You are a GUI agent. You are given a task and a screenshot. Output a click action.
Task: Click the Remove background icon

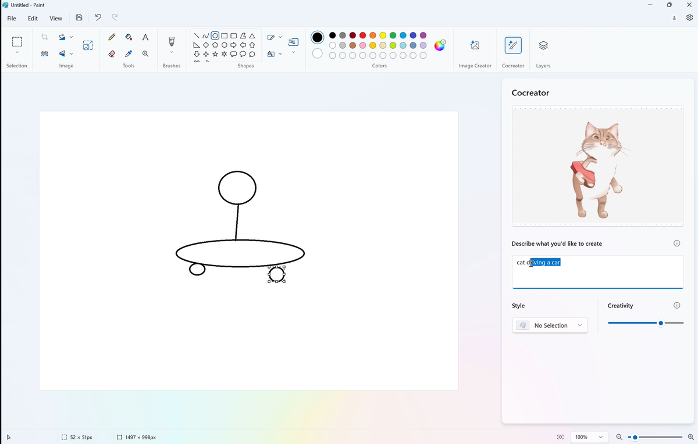pos(45,53)
